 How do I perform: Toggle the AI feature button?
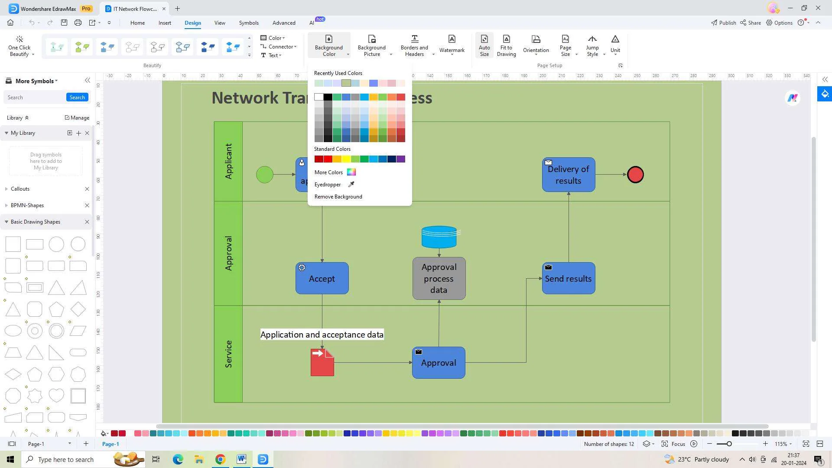point(313,23)
